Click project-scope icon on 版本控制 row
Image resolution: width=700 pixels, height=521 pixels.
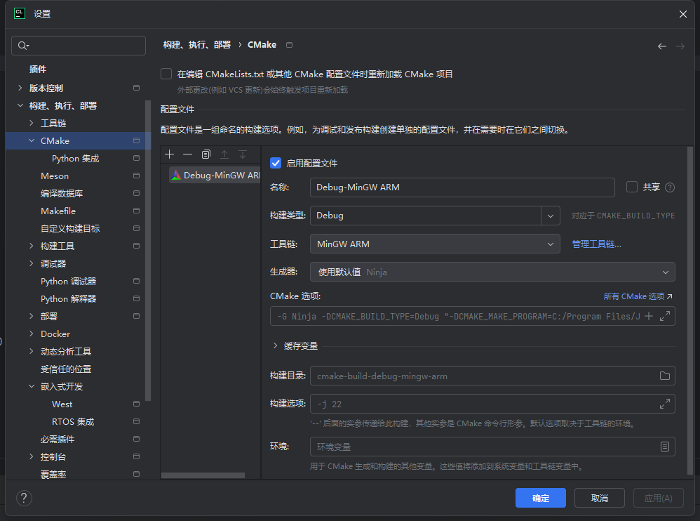click(136, 88)
